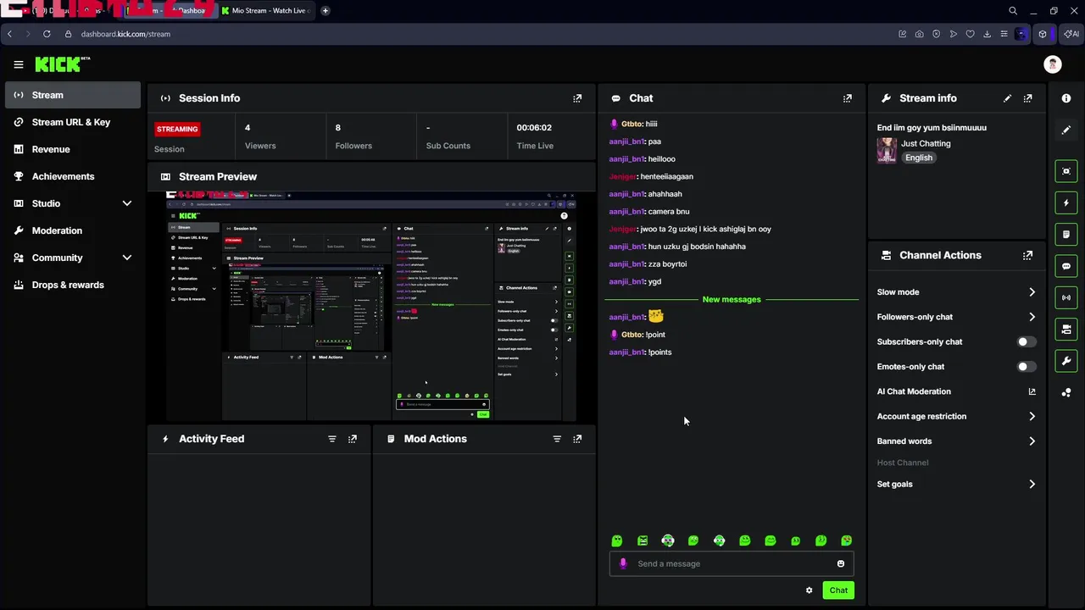Open Followers-only chat options
The image size is (1085, 610).
coord(956,317)
